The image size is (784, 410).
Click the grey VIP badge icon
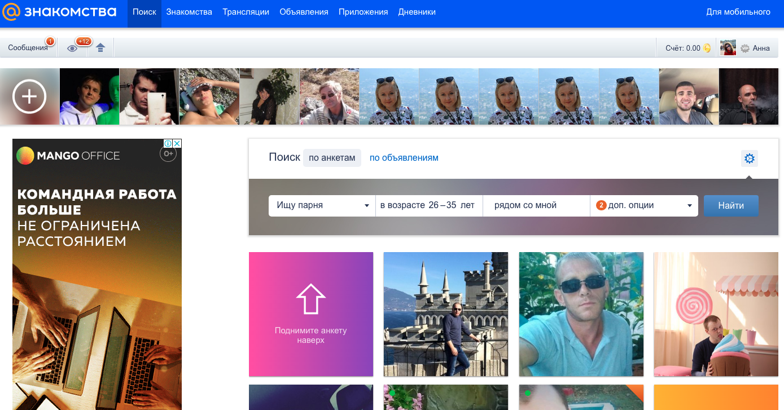[745, 49]
